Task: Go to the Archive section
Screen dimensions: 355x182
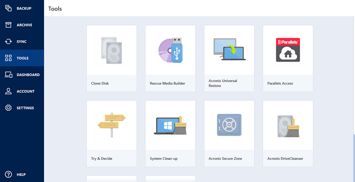Action: point(22,25)
